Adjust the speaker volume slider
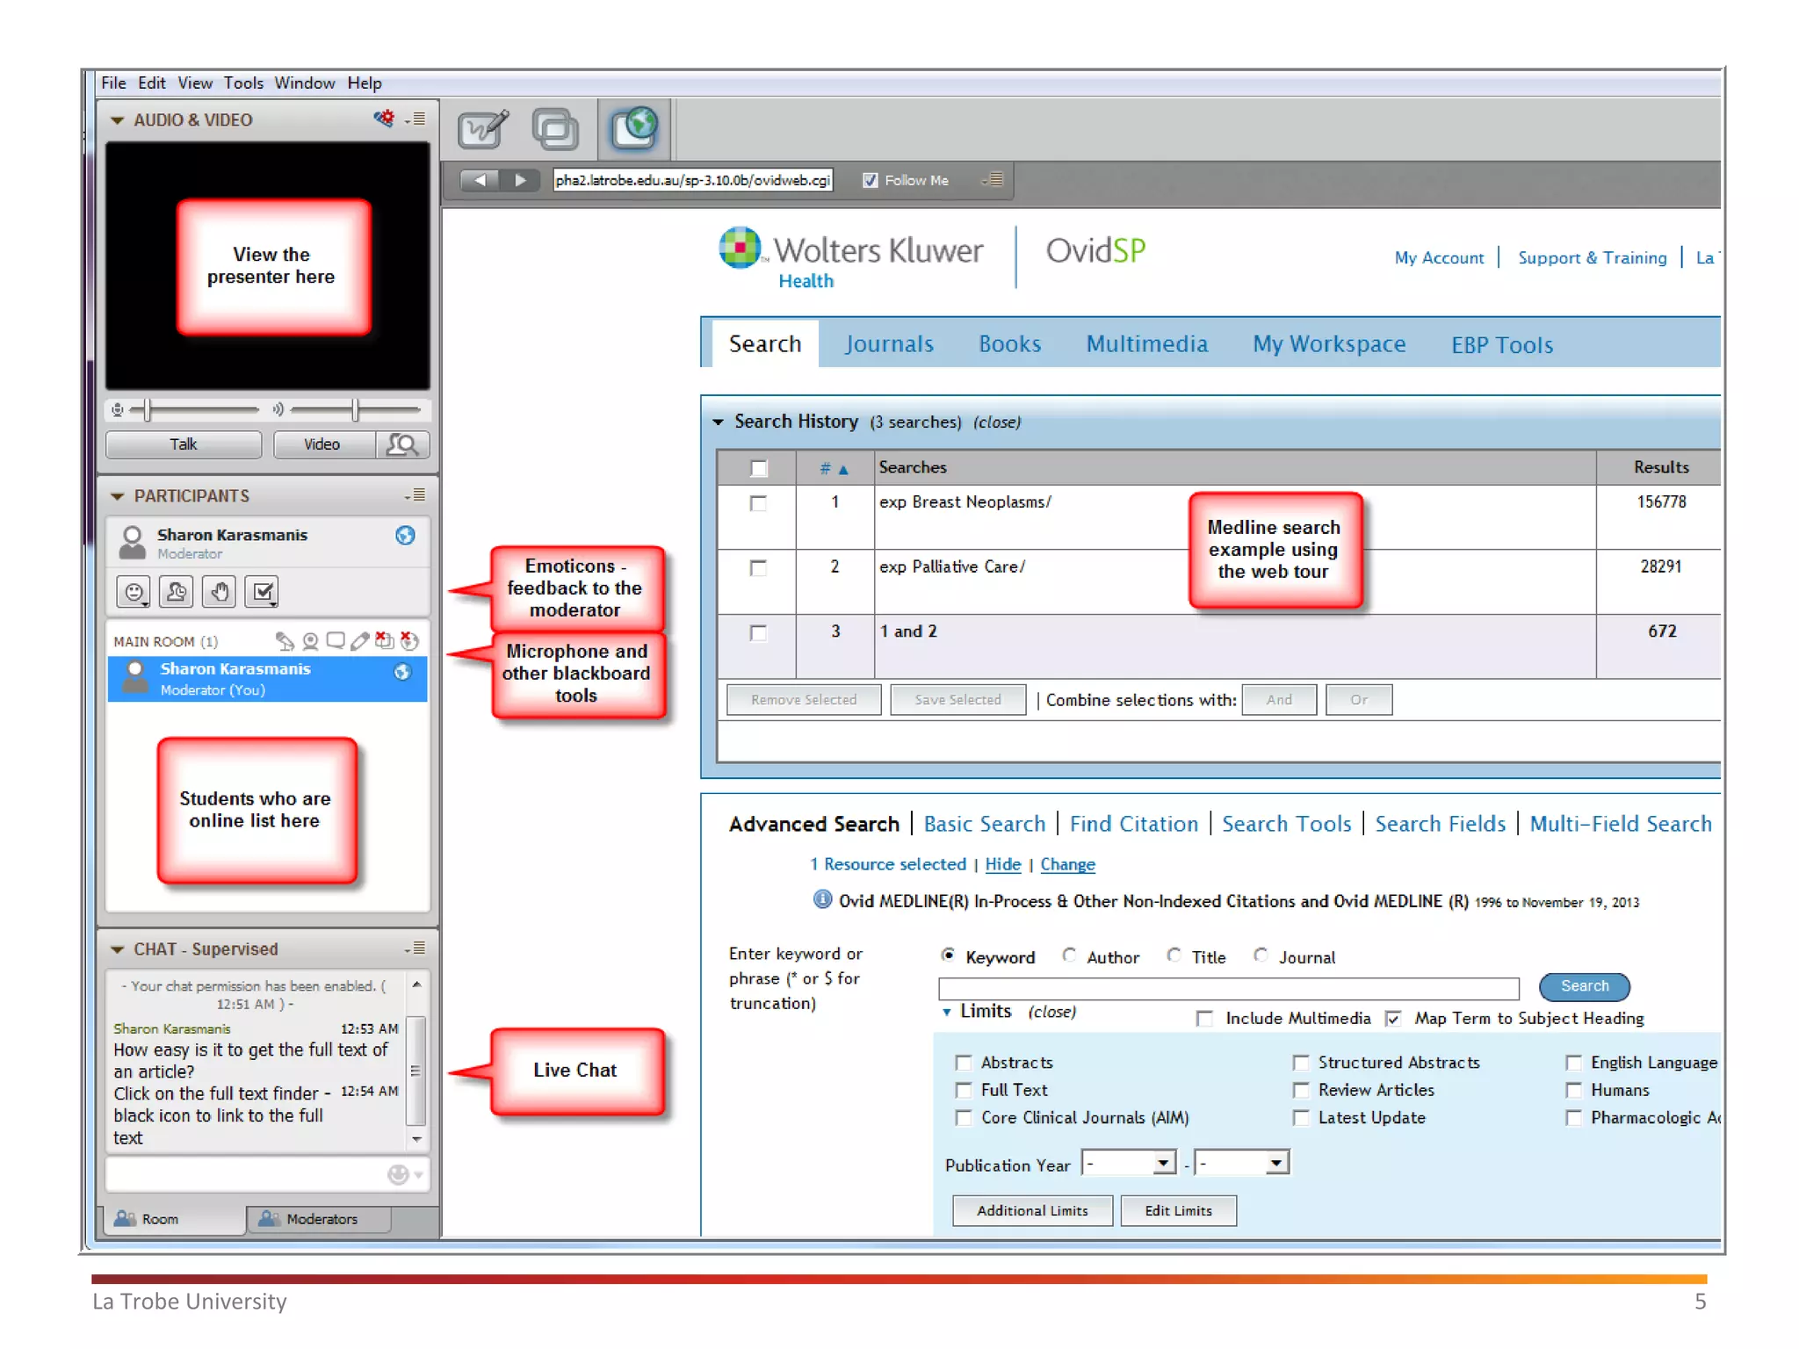Viewport: 1799px width, 1349px height. tap(355, 409)
